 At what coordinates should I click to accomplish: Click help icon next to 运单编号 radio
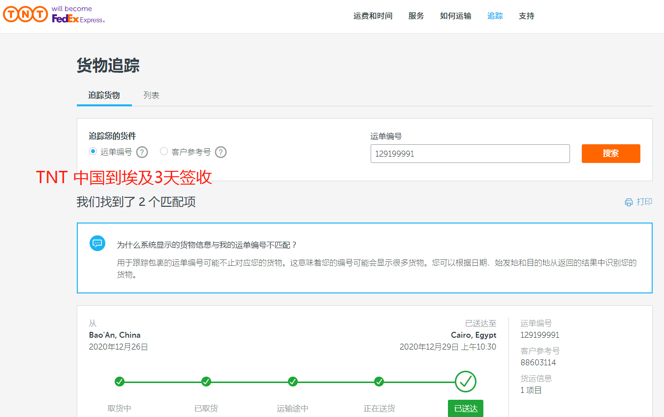pyautogui.click(x=142, y=152)
